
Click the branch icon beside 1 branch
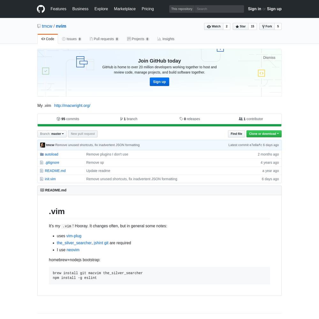(x=121, y=119)
